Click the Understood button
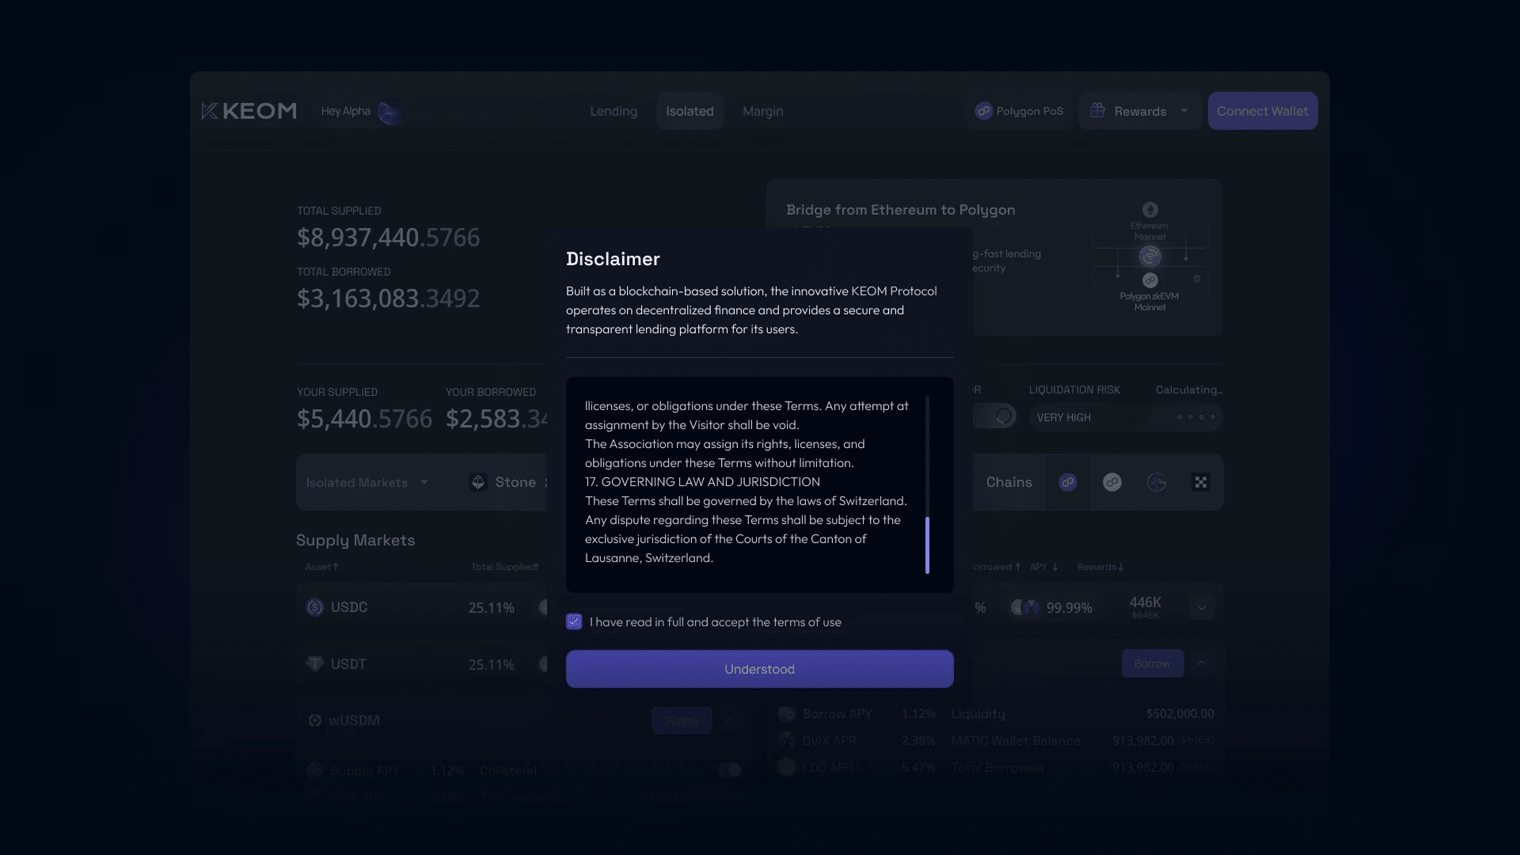The width and height of the screenshot is (1520, 855). 760,669
